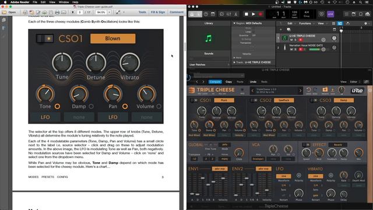Open Fill & Sign in Adobe Reader
The width and height of the screenshot is (373, 210).
pyautogui.click(x=158, y=12)
